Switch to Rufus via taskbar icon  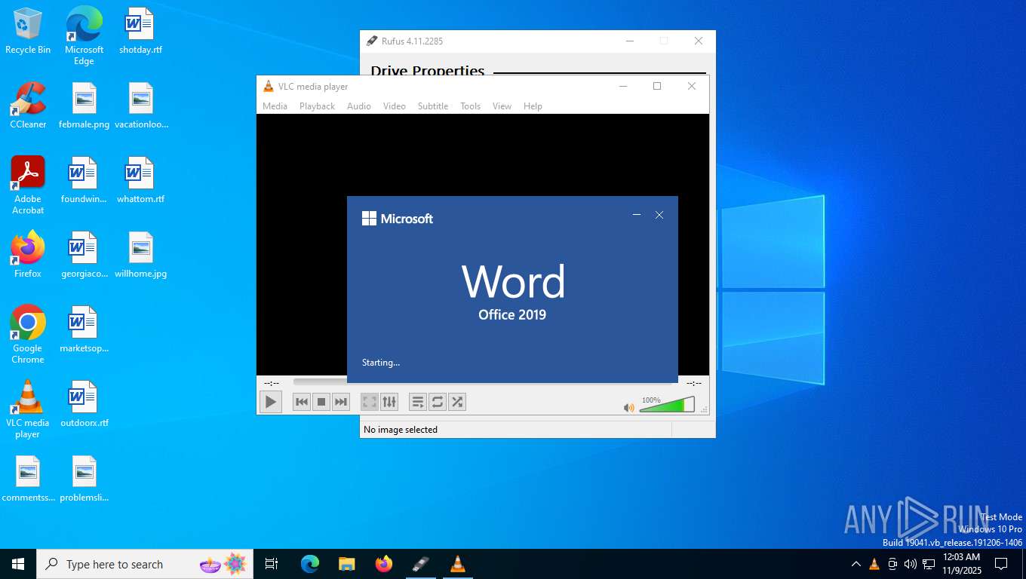[x=420, y=564]
